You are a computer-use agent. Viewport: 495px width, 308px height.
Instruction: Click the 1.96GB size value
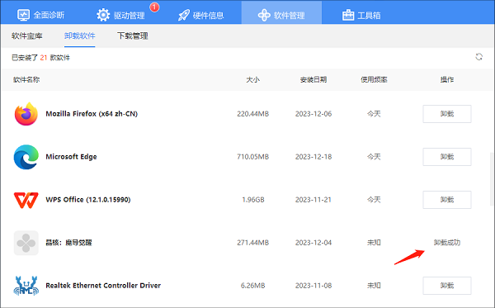pyautogui.click(x=253, y=200)
